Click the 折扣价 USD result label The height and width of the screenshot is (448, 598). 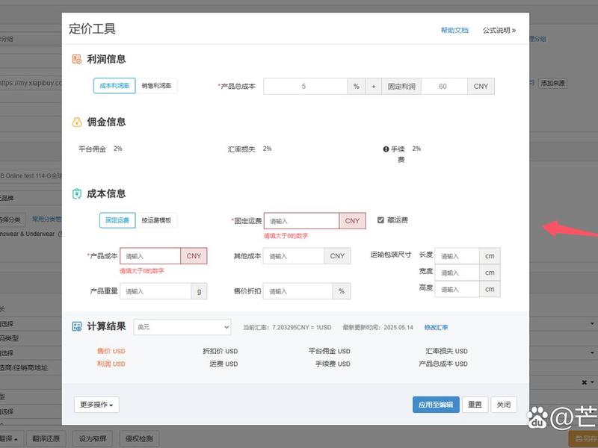click(220, 351)
